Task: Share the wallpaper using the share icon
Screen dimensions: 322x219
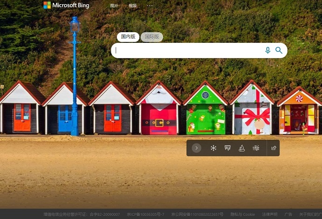Action: pyautogui.click(x=274, y=148)
